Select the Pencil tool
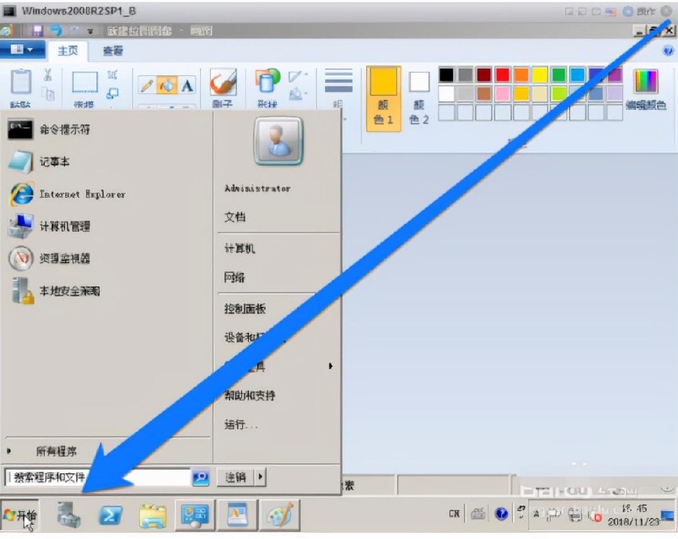 click(147, 86)
